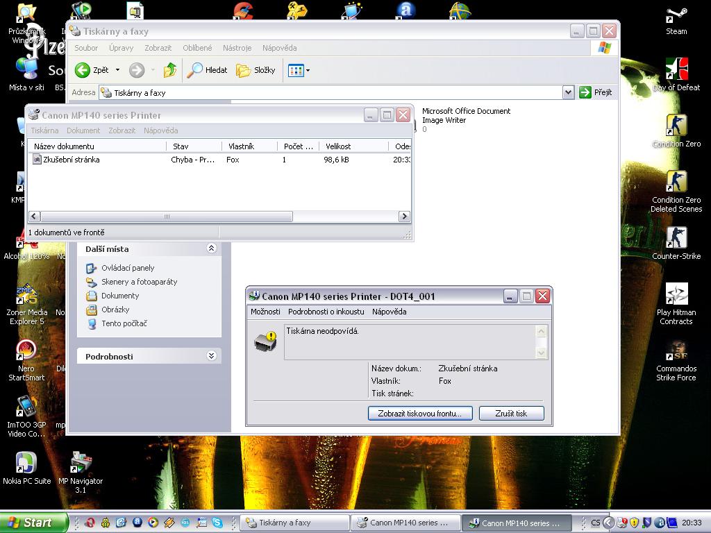The width and height of the screenshot is (711, 533).
Task: Click Opera icon in quick launch
Action: (x=90, y=523)
